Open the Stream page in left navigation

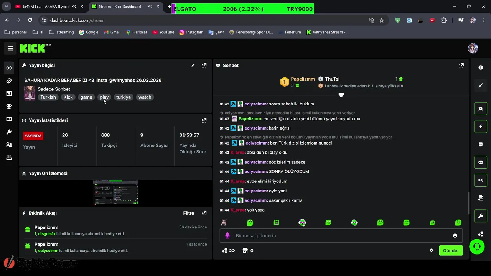9,68
